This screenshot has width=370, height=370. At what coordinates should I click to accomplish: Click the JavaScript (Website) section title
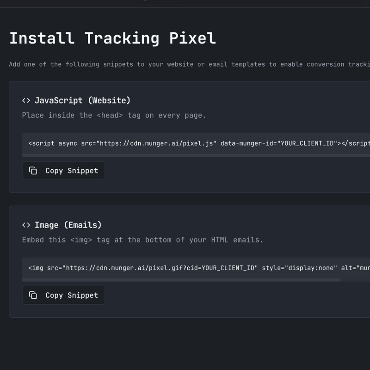point(82,100)
